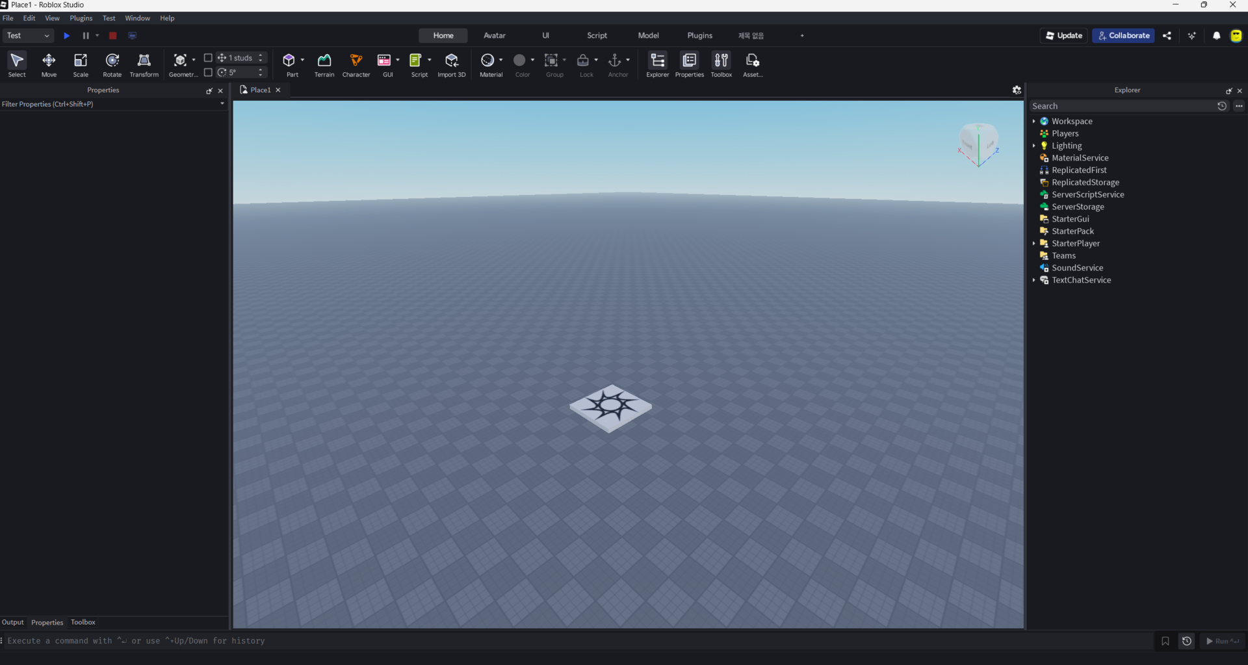This screenshot has height=665, width=1248.
Task: Insert a Character rig
Action: click(356, 64)
